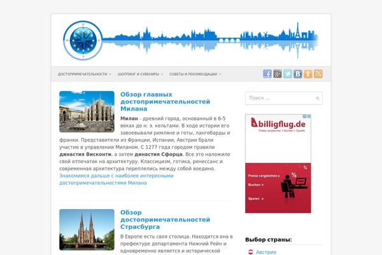The image size is (382, 255).
Task: Click the Выбор страны heading
Action: 269,240
